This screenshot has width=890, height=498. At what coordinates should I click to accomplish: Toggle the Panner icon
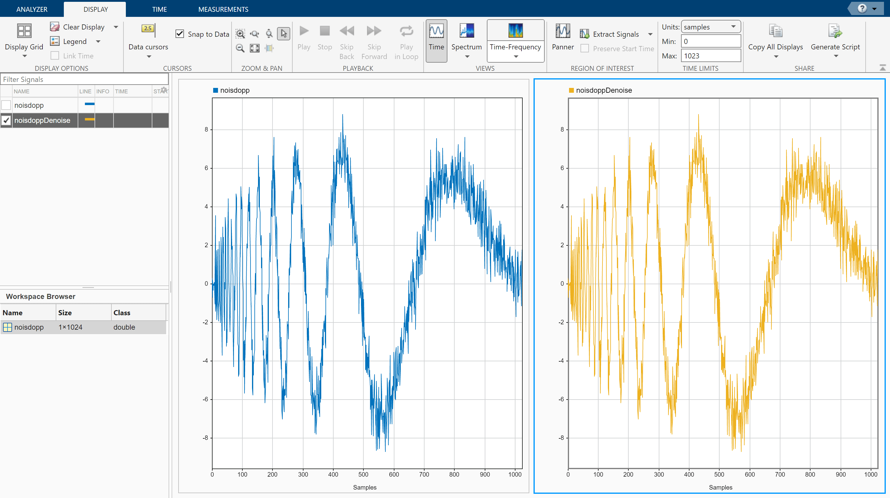(562, 31)
